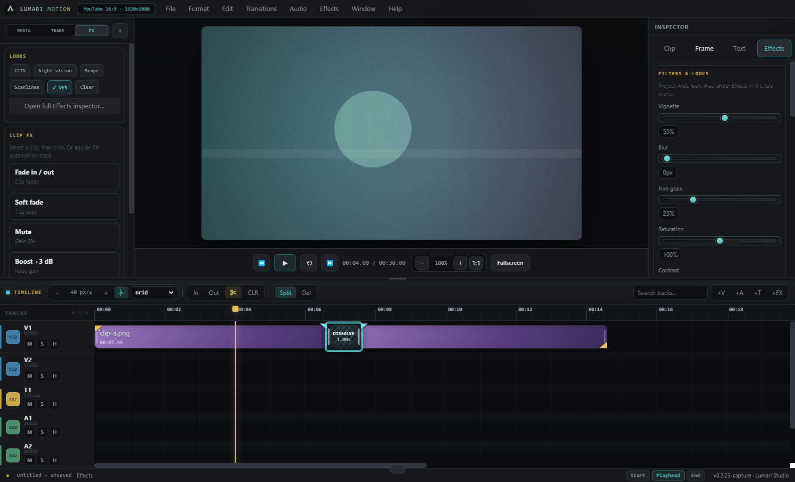Mute track A1

(30, 432)
